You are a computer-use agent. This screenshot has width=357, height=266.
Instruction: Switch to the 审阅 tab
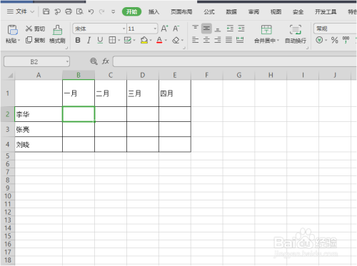tap(253, 11)
